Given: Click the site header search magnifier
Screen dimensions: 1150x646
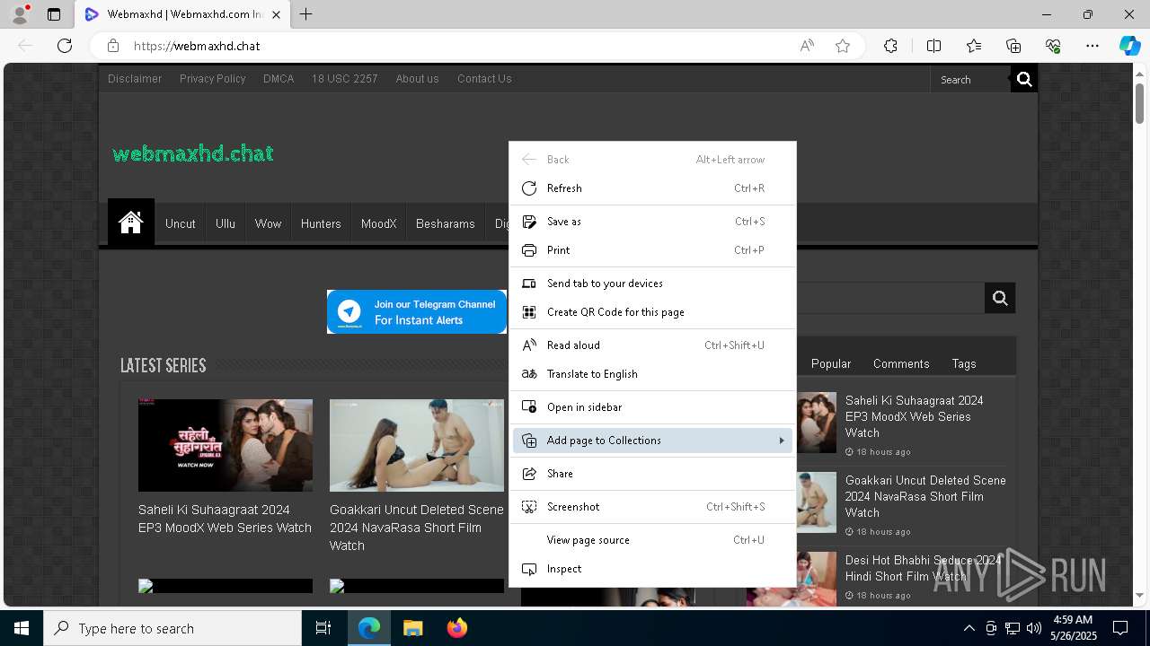Looking at the screenshot, I should click(x=1024, y=80).
